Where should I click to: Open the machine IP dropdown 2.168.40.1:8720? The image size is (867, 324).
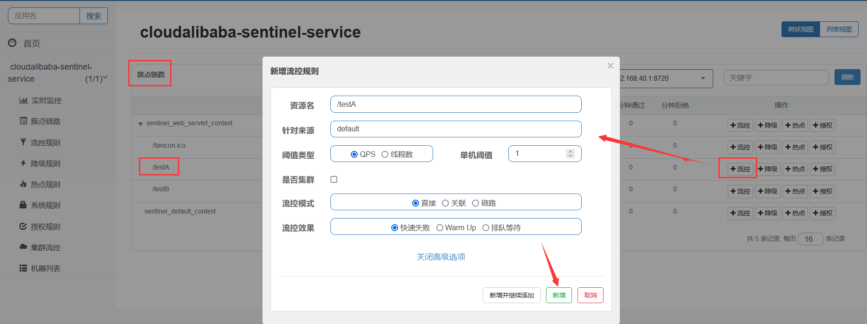coord(665,78)
